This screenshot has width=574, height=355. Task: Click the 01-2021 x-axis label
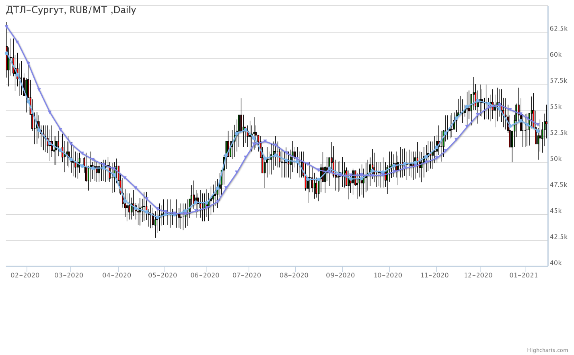point(524,275)
